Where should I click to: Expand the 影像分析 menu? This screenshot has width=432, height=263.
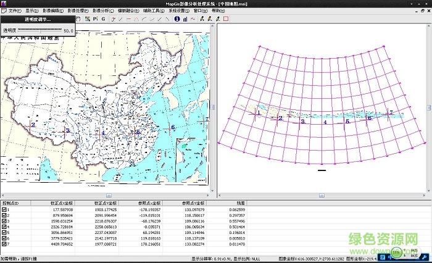pos(102,11)
